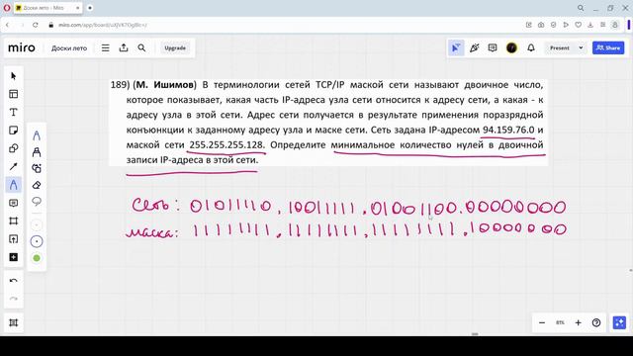Search the board with magnifier icon
The height and width of the screenshot is (356, 633).
(x=141, y=48)
